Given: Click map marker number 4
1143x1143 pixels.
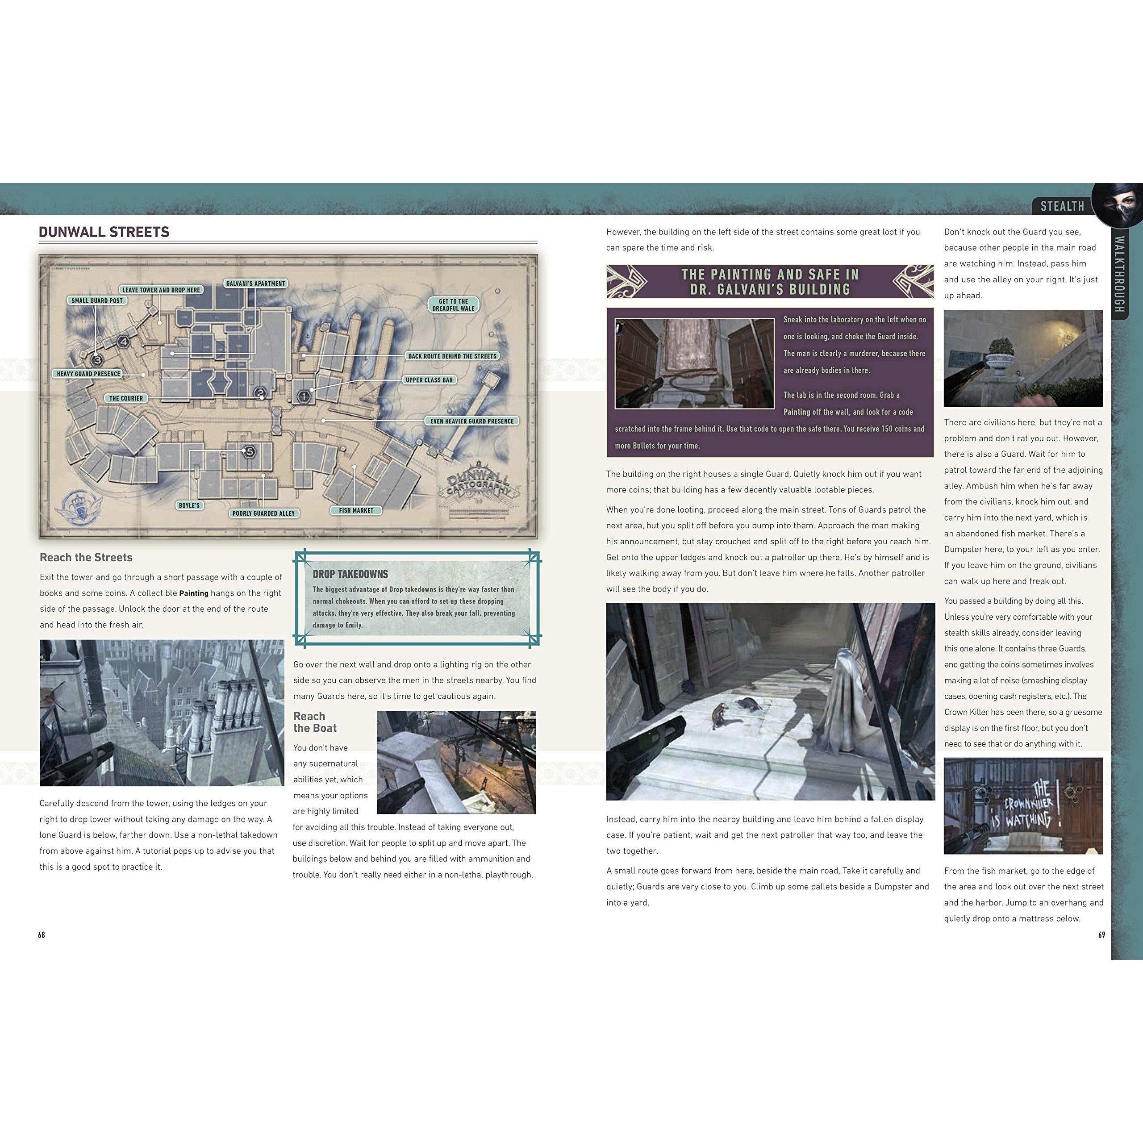Looking at the screenshot, I should (124, 342).
